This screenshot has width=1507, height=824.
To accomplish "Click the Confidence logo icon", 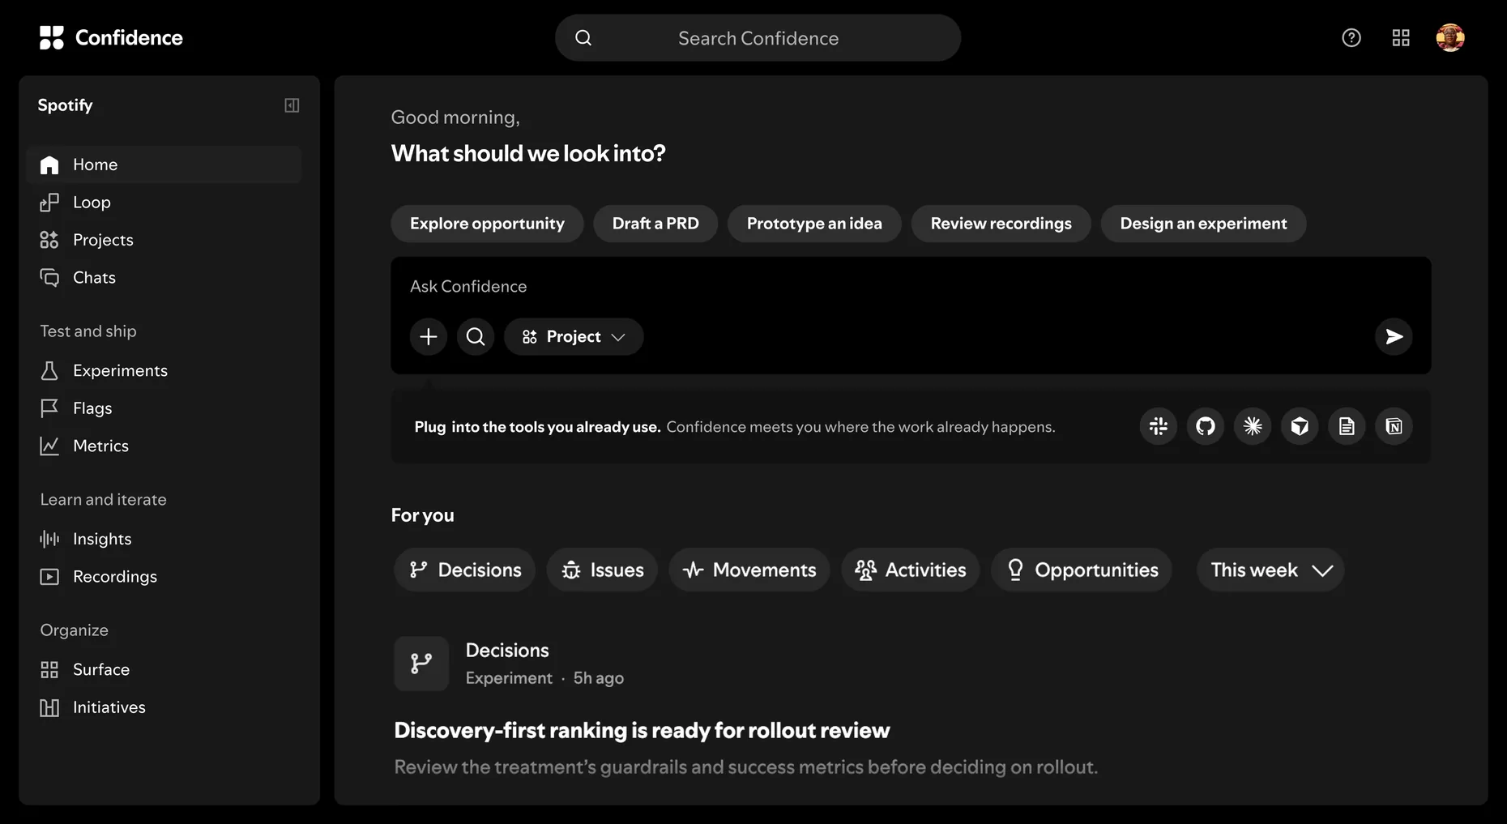I will [x=52, y=37].
